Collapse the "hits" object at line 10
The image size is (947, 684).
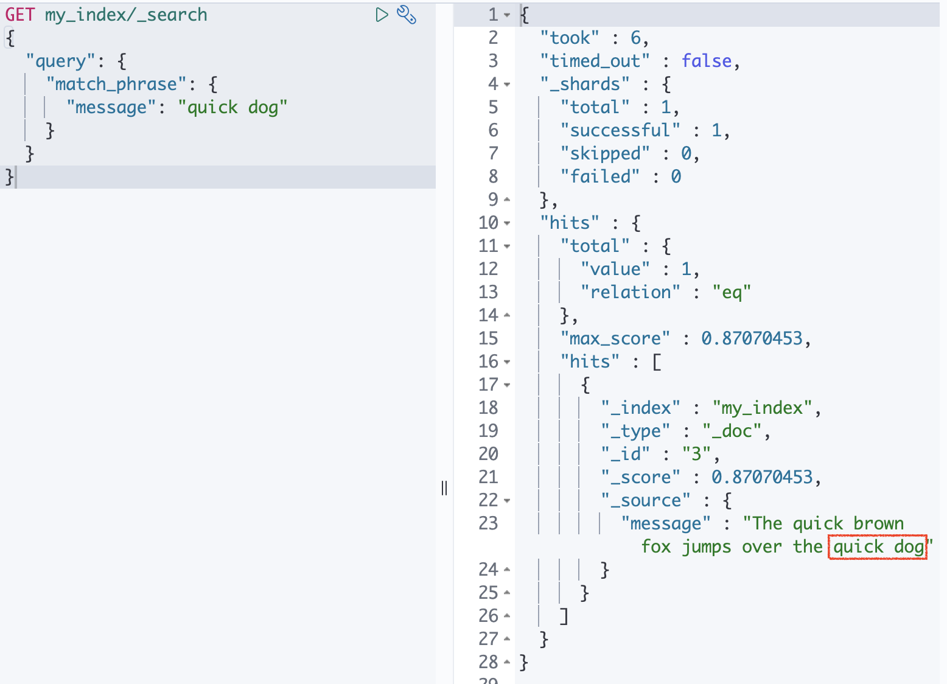(507, 222)
